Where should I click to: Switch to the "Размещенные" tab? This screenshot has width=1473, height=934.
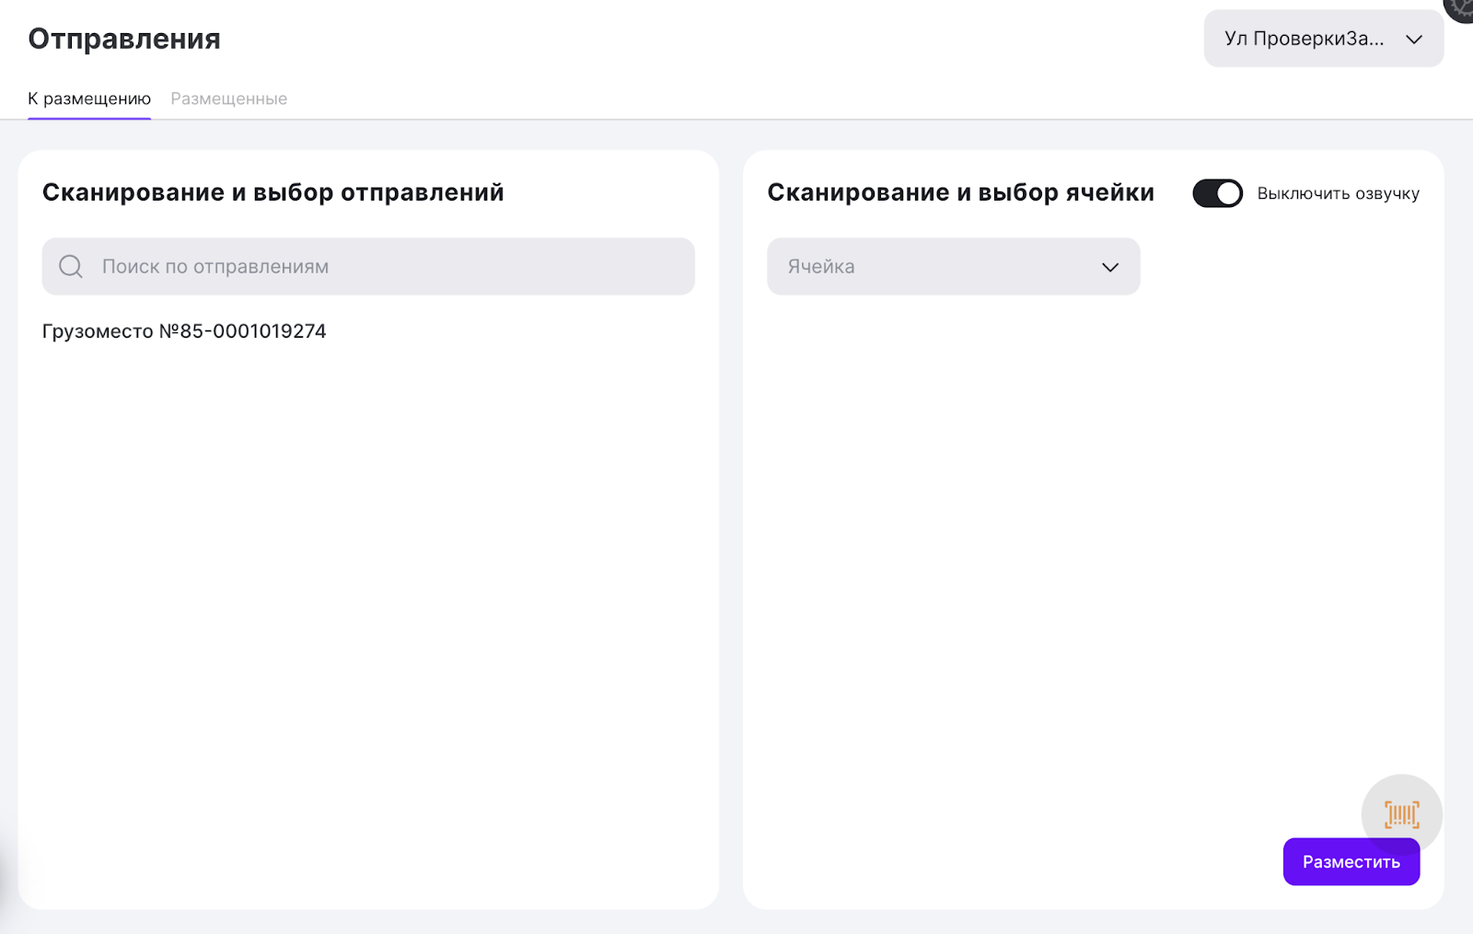pyautogui.click(x=228, y=98)
